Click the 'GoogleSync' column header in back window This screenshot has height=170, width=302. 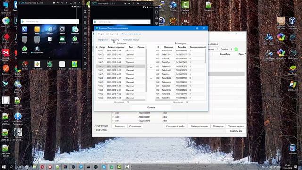coord(225,54)
